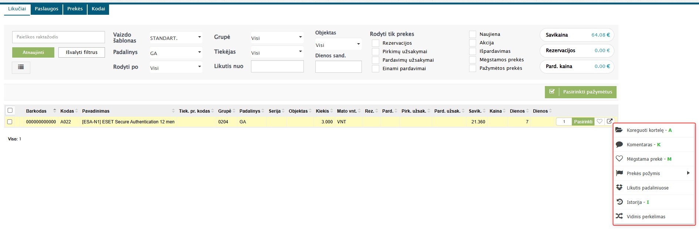Click the product name ESET Secure Authentication 12 men
Image resolution: width=699 pixels, height=229 pixels.
[x=128, y=122]
